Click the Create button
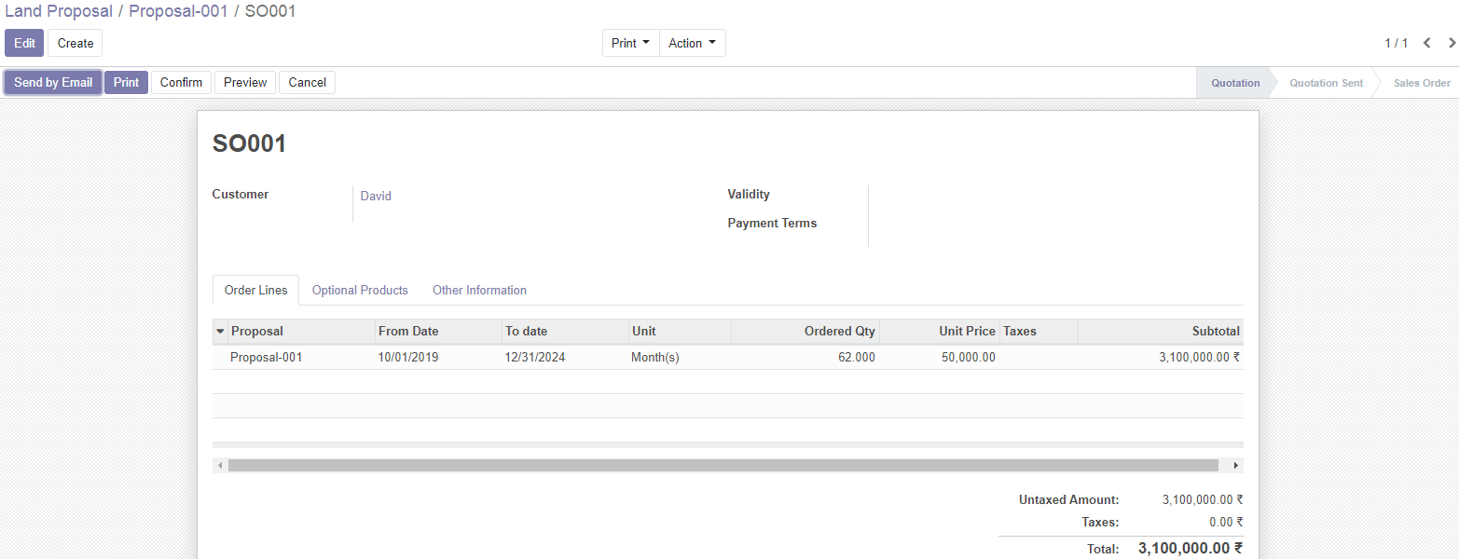The width and height of the screenshot is (1459, 559). (x=76, y=43)
